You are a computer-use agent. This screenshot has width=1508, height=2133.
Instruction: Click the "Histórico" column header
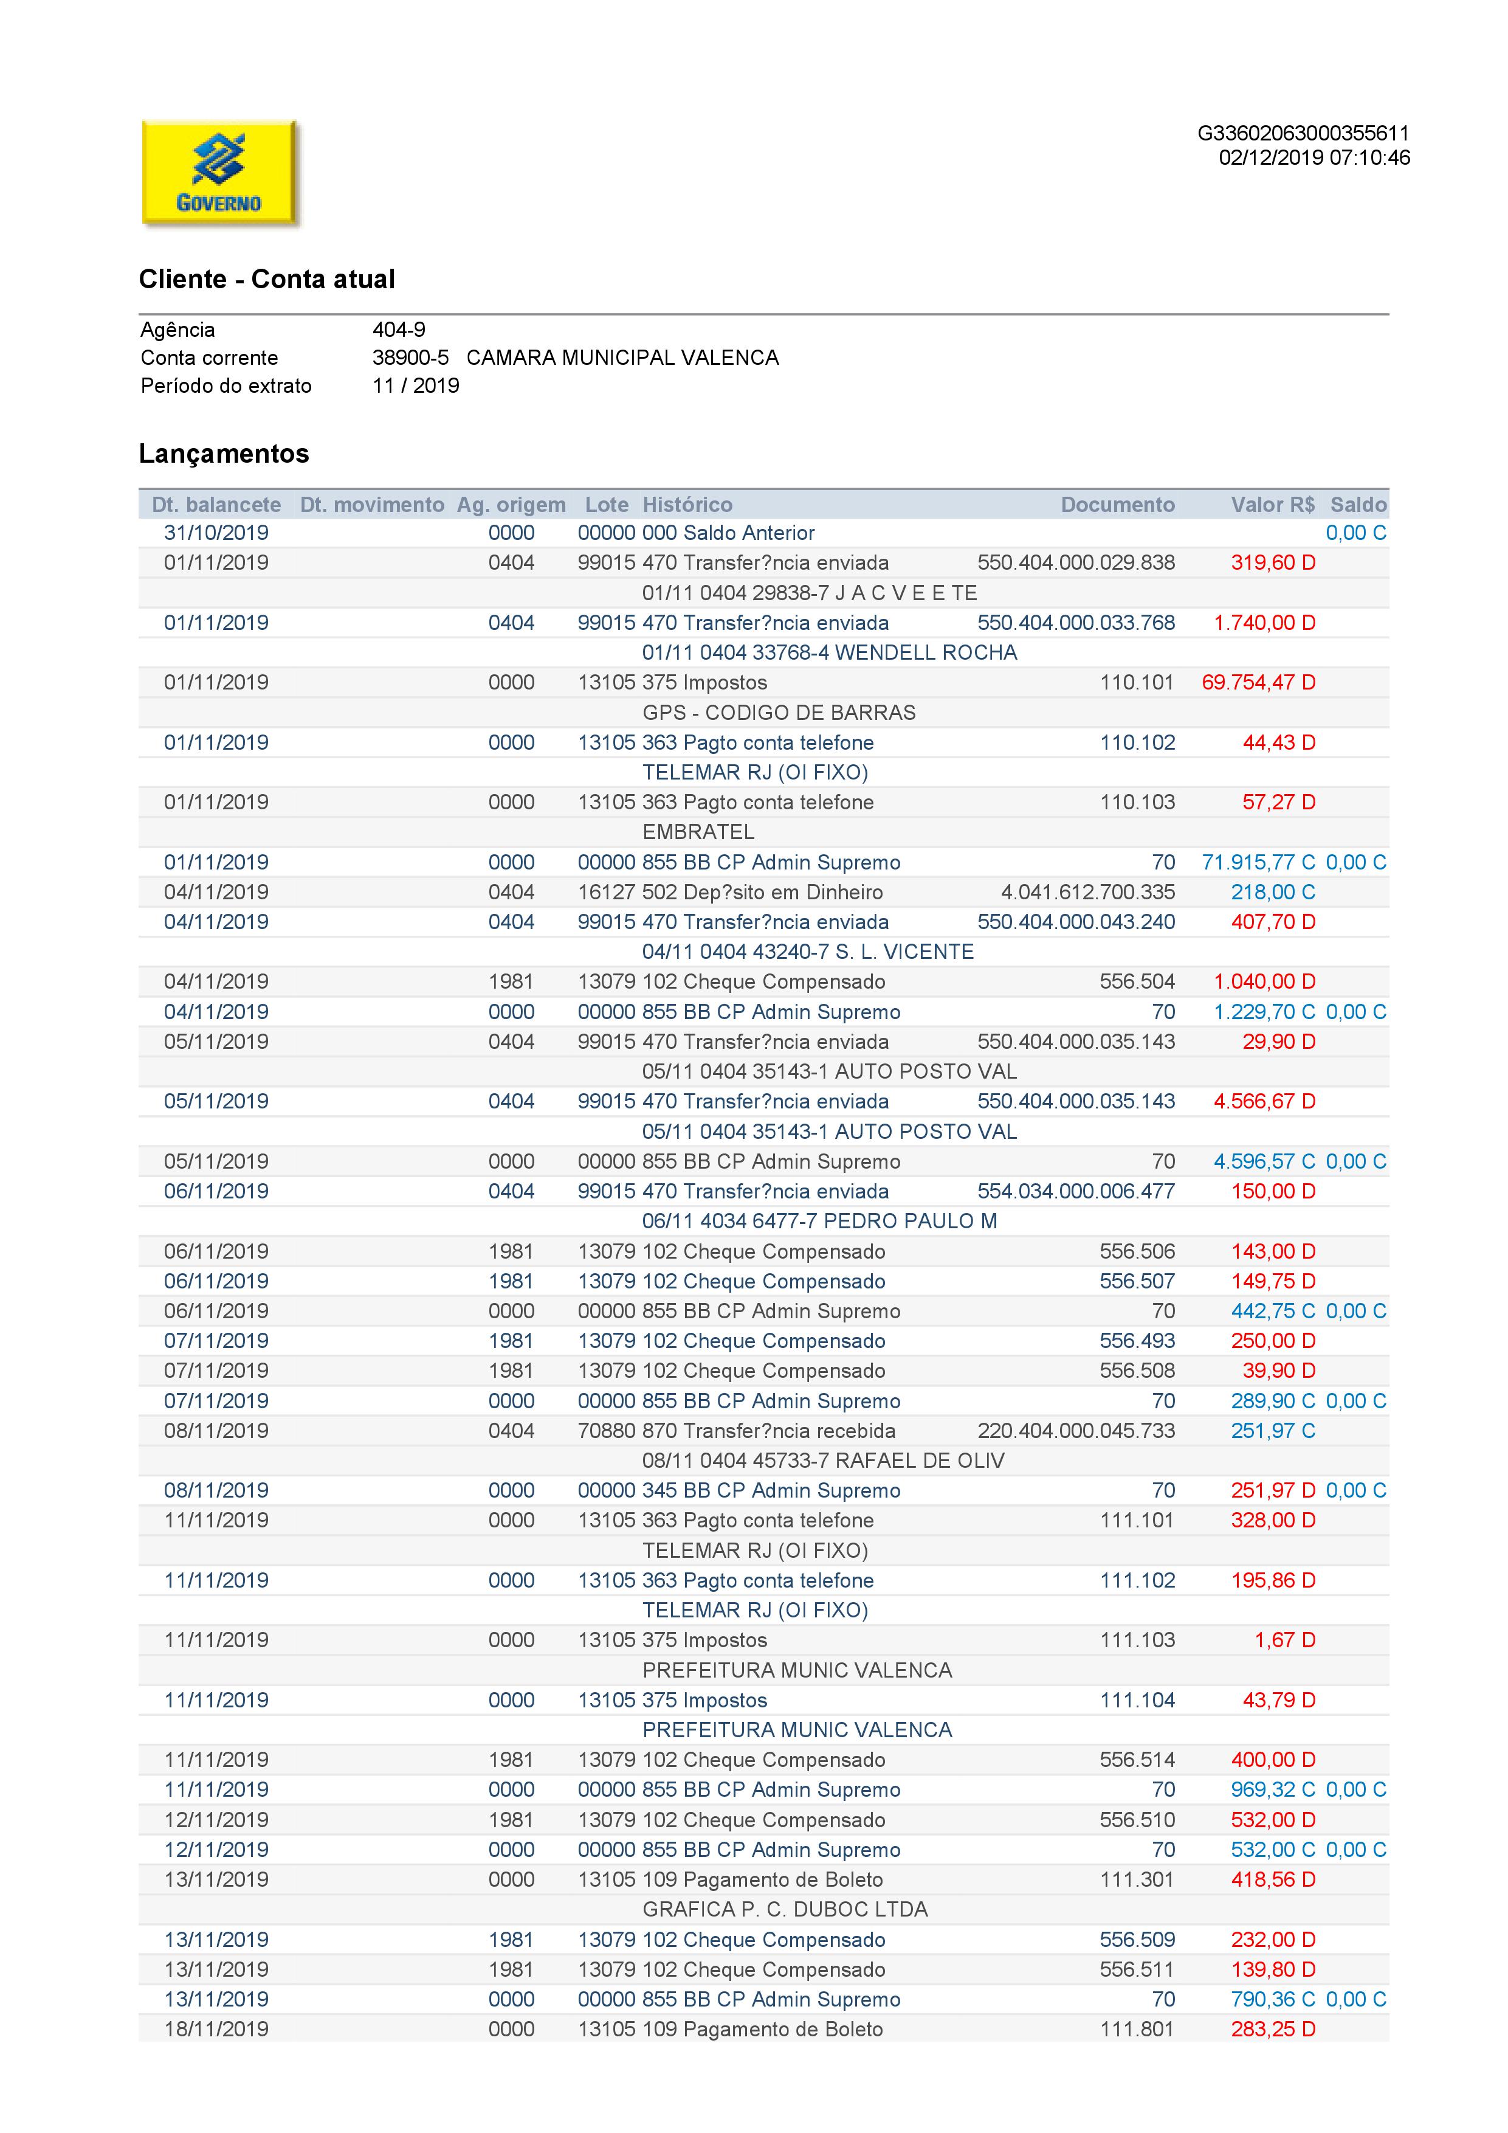tap(687, 505)
